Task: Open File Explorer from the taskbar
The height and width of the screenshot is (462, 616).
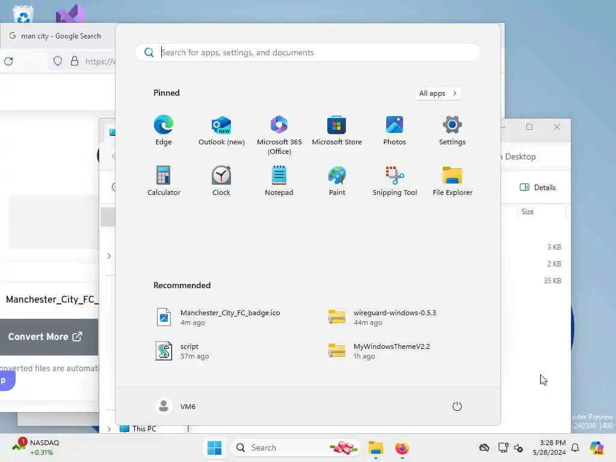Action: pyautogui.click(x=375, y=448)
